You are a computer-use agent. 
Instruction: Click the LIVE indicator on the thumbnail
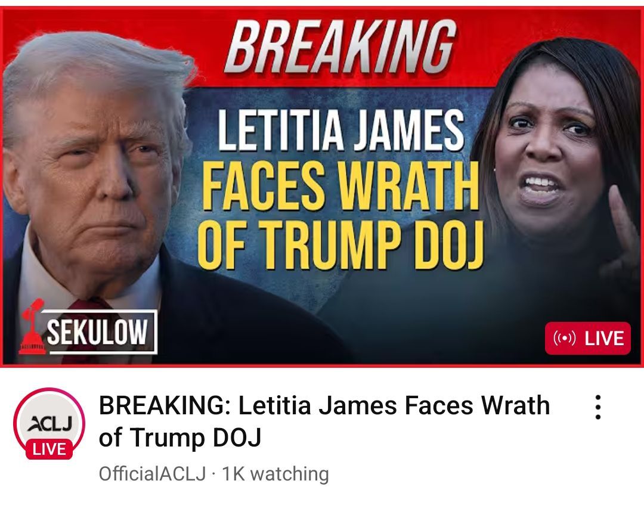(x=588, y=339)
